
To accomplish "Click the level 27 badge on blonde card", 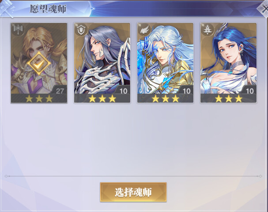I will pos(59,91).
